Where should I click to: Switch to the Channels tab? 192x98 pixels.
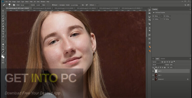tap(163, 59)
